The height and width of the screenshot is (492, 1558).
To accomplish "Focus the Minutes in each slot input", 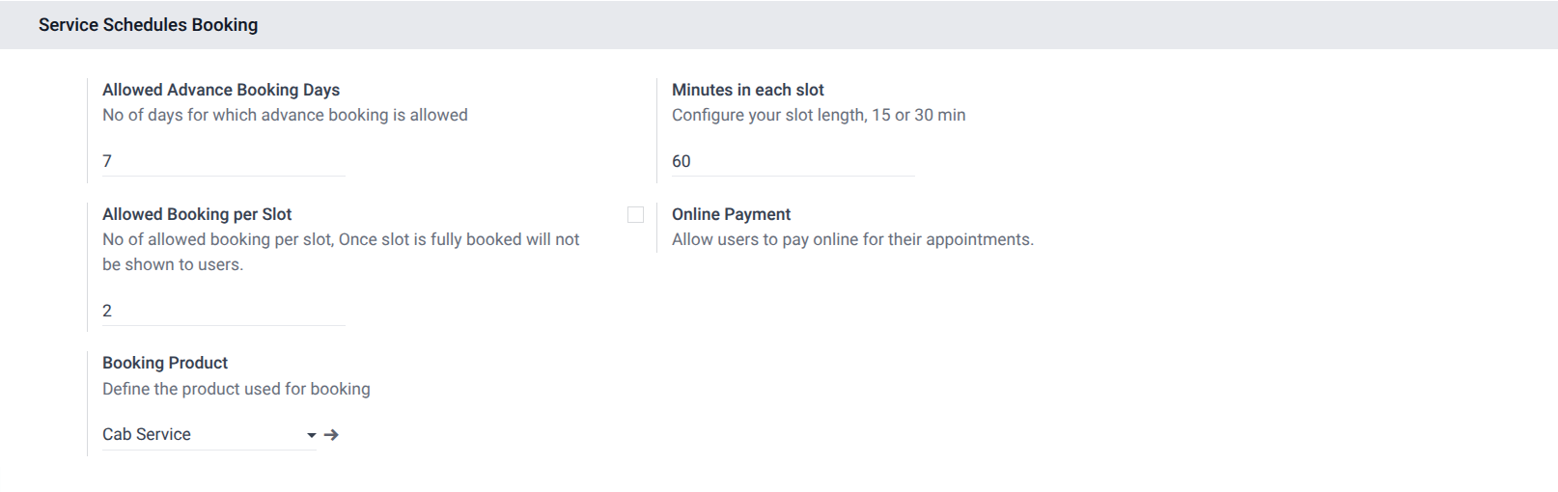I will [792, 161].
